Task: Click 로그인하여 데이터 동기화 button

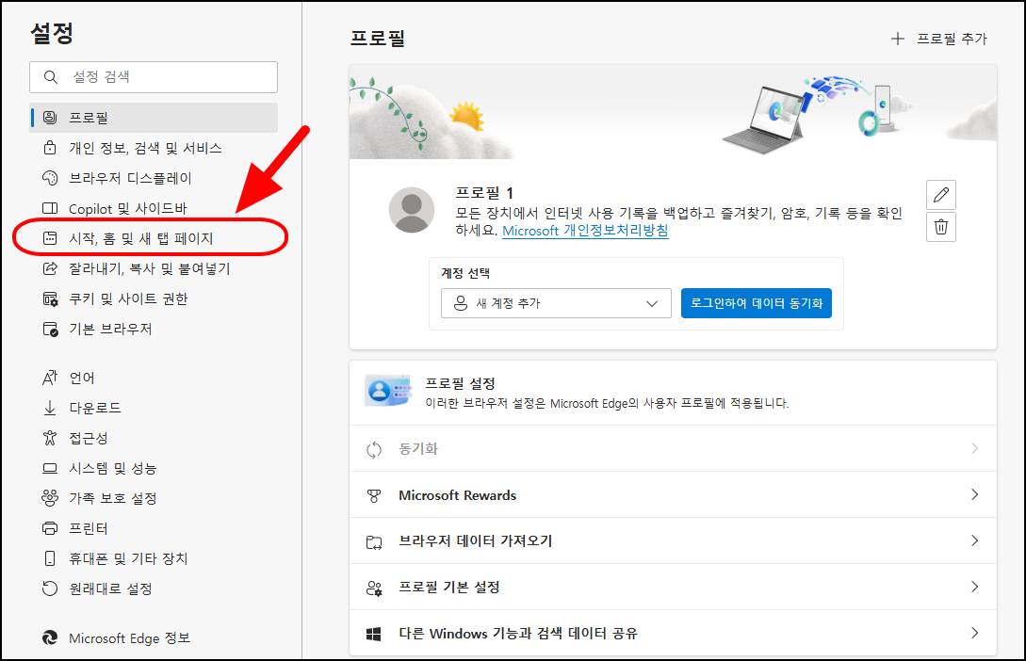Action: pyautogui.click(x=757, y=303)
